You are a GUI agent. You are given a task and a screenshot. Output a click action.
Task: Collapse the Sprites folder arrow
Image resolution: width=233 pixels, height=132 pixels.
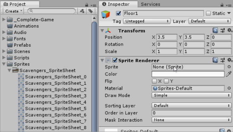(x=4, y=64)
